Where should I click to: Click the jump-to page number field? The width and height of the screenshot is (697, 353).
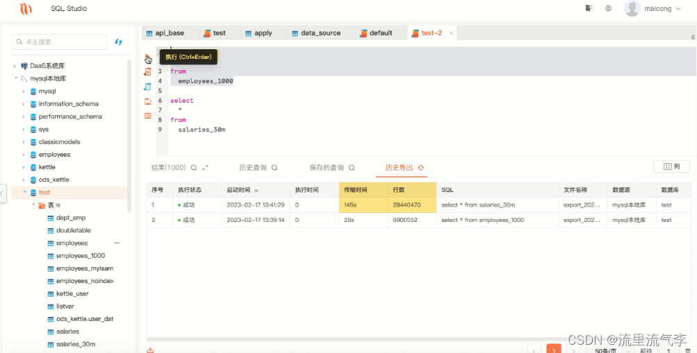(669, 350)
